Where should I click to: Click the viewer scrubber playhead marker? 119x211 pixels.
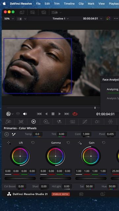95,108
